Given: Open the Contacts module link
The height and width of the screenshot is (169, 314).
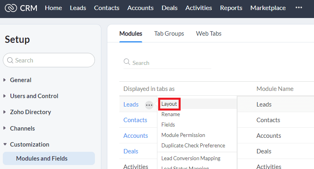Looking at the screenshot, I should pos(135,120).
